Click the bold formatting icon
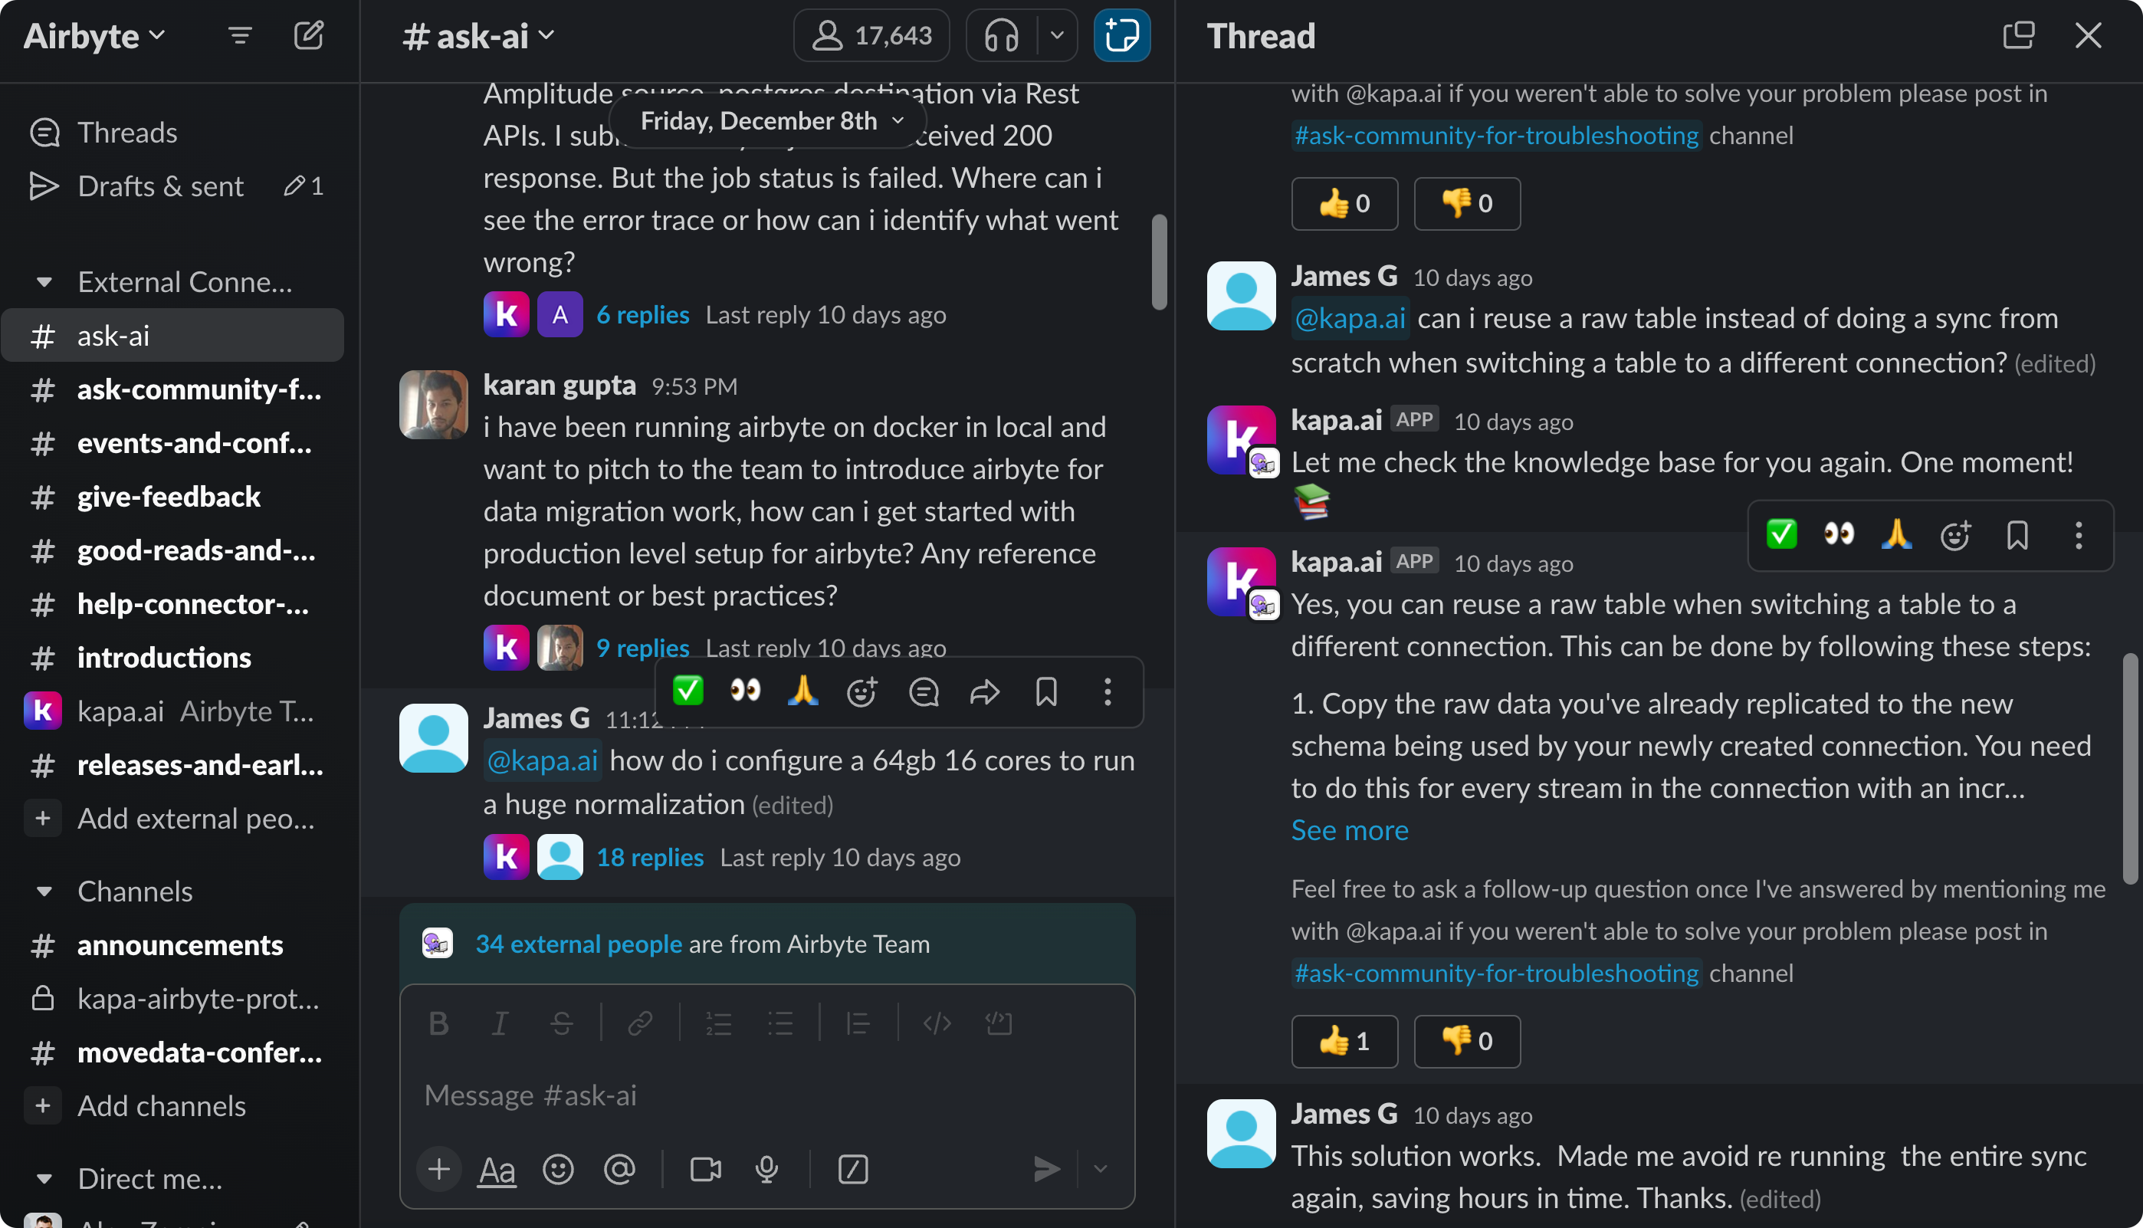The width and height of the screenshot is (2143, 1228). tap(437, 1022)
